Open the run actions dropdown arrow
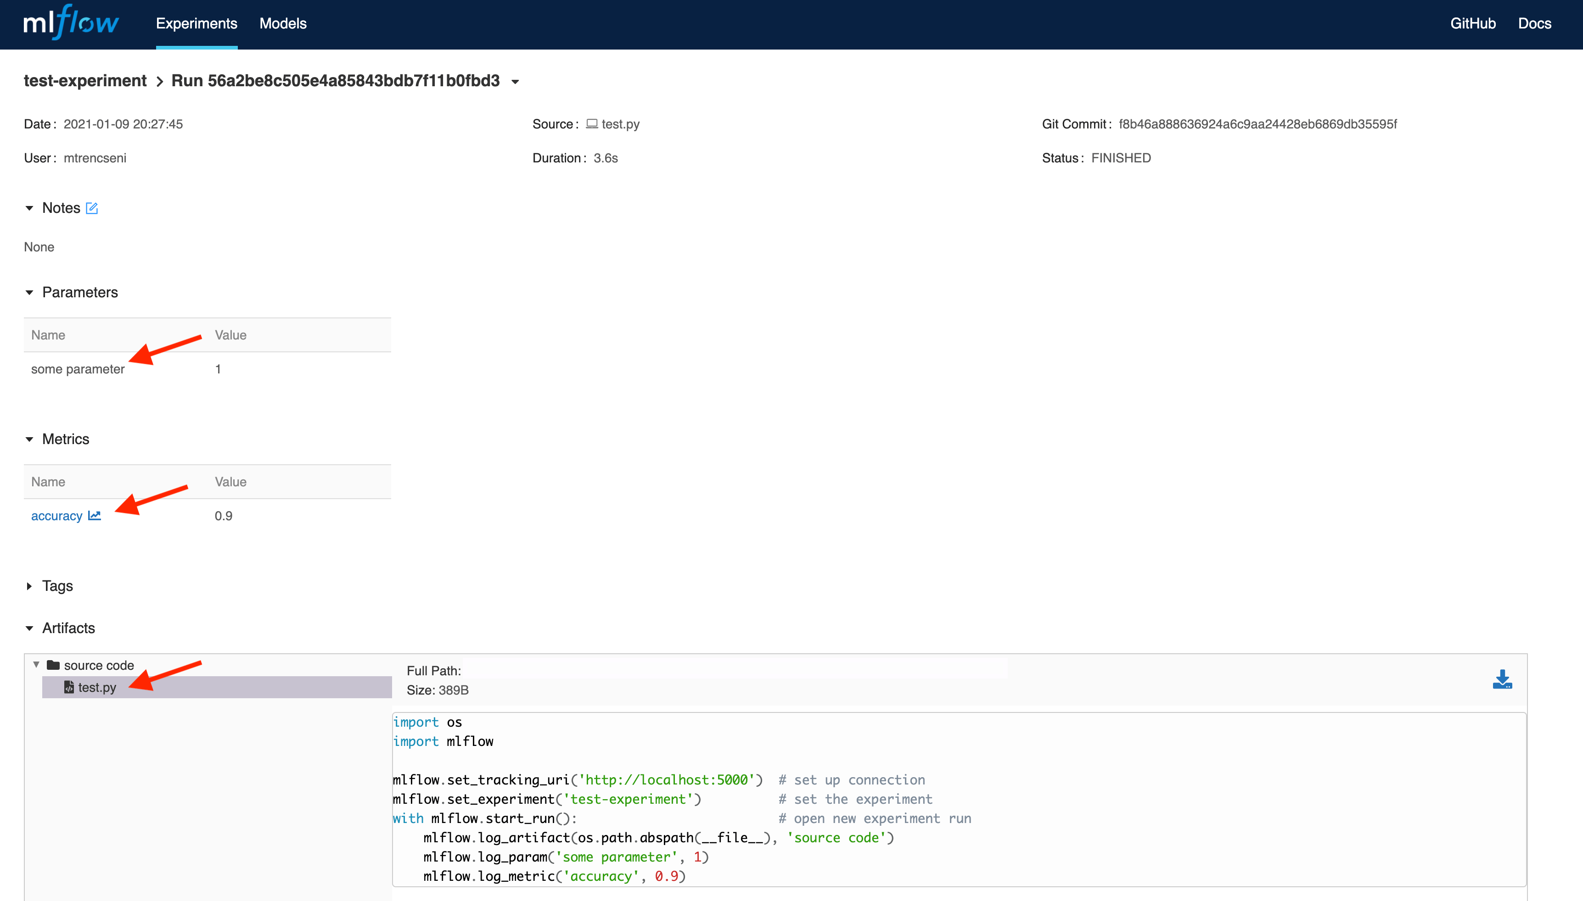The image size is (1583, 901). [x=515, y=82]
